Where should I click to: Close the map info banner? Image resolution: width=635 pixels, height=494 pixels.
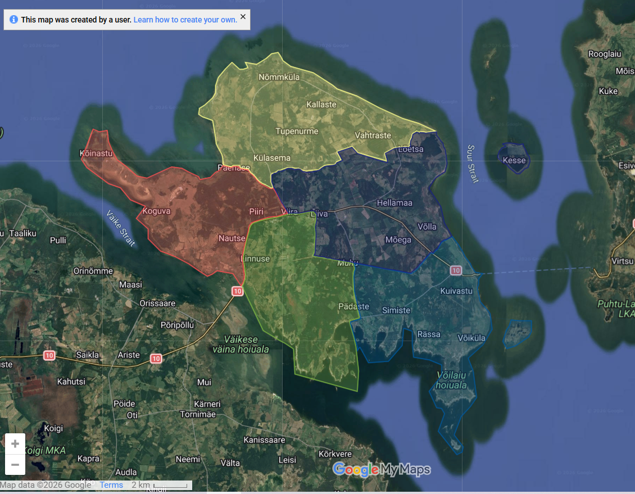pos(243,17)
